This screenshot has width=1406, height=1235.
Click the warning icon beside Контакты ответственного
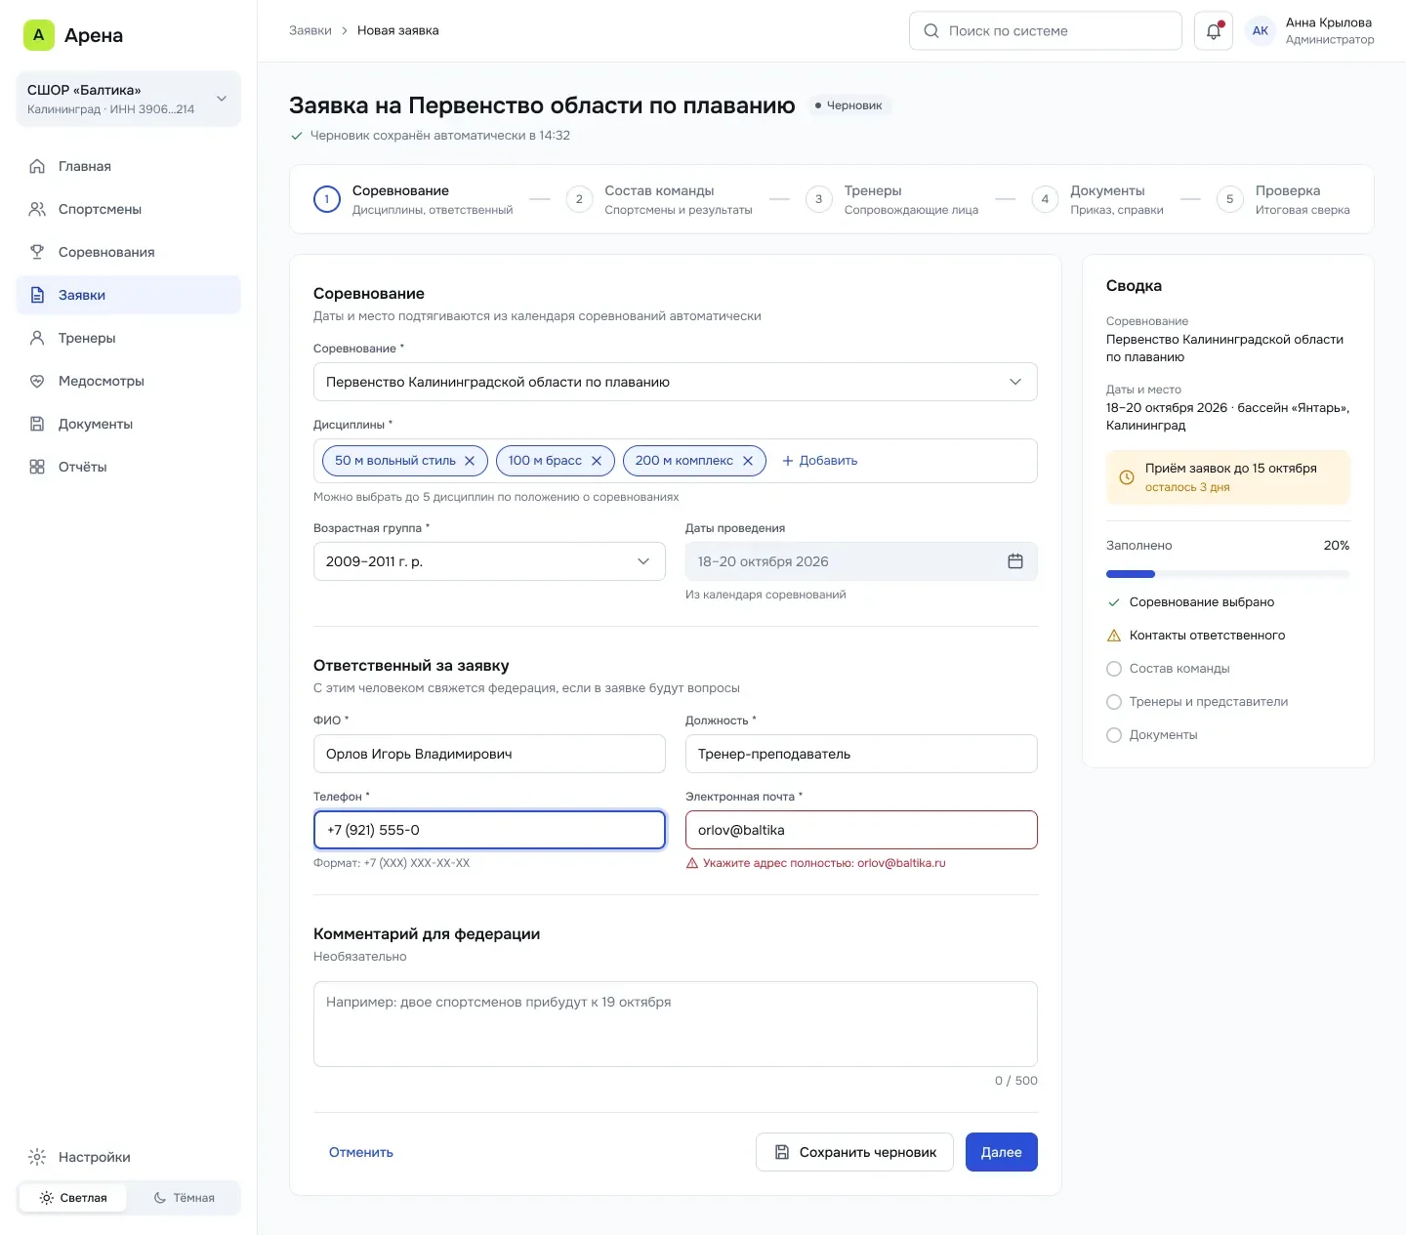[x=1114, y=636]
